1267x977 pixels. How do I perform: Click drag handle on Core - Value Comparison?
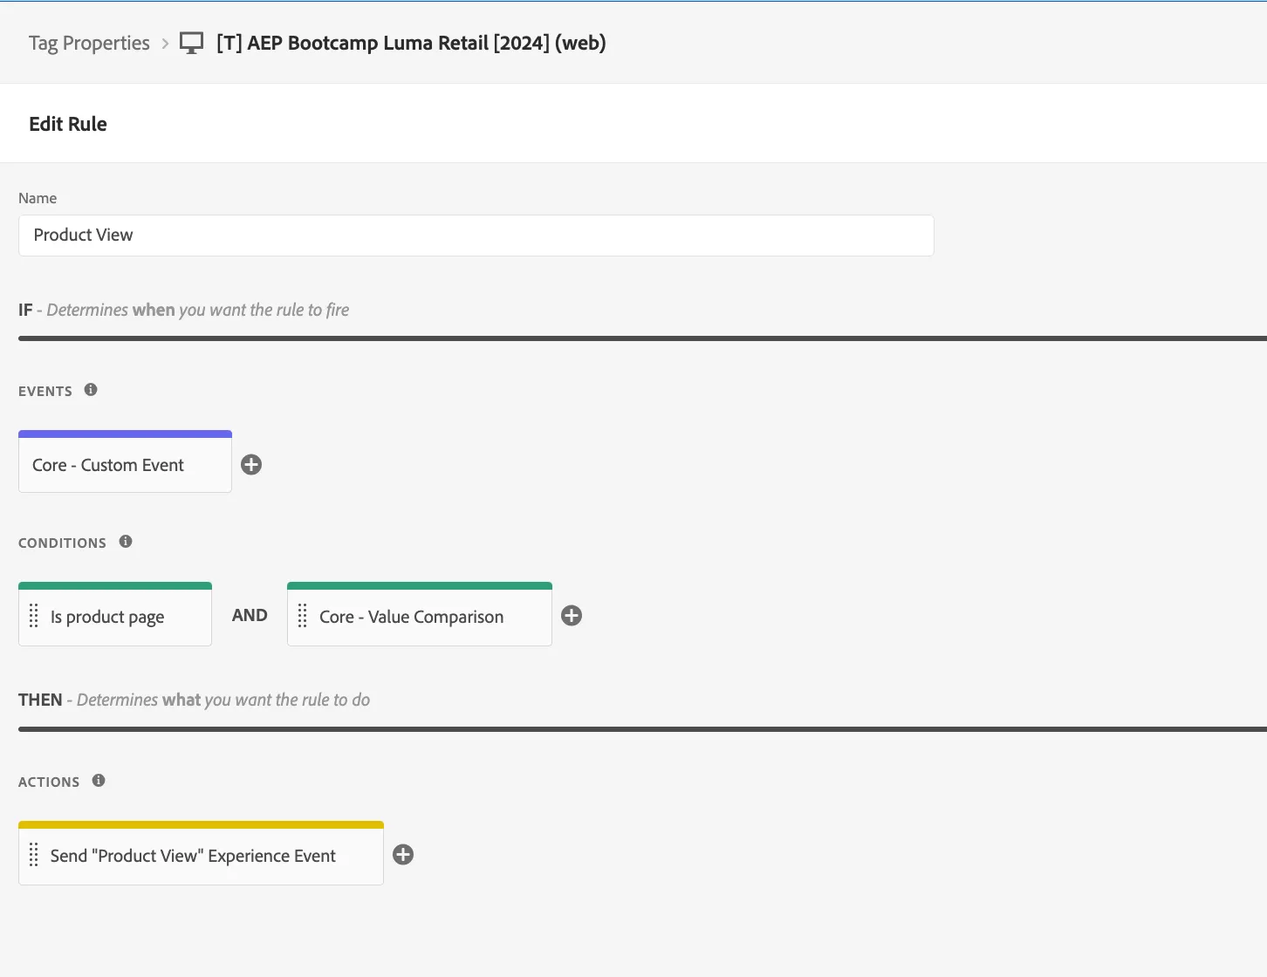click(x=303, y=616)
